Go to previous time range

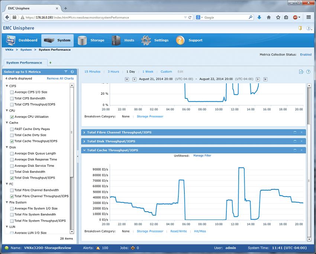pos(135,79)
